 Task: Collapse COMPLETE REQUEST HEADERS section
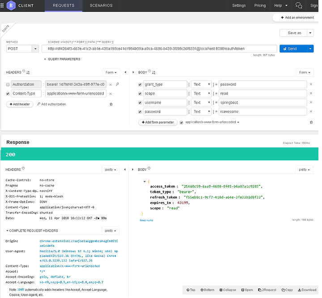(x=32, y=231)
